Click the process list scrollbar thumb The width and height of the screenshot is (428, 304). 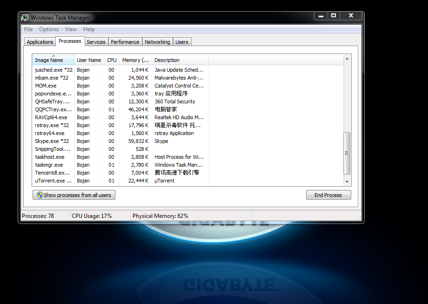point(347,153)
